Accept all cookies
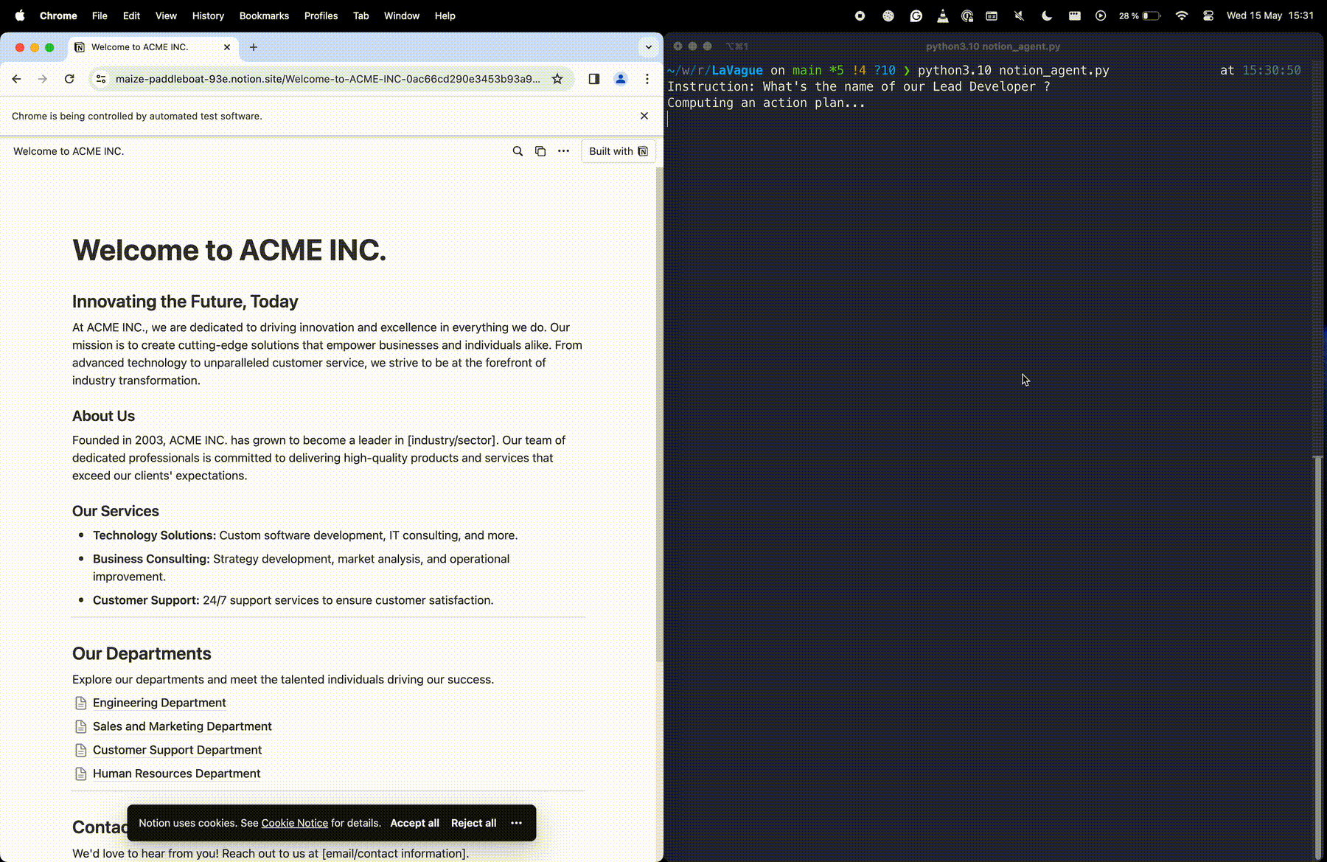 coord(414,823)
